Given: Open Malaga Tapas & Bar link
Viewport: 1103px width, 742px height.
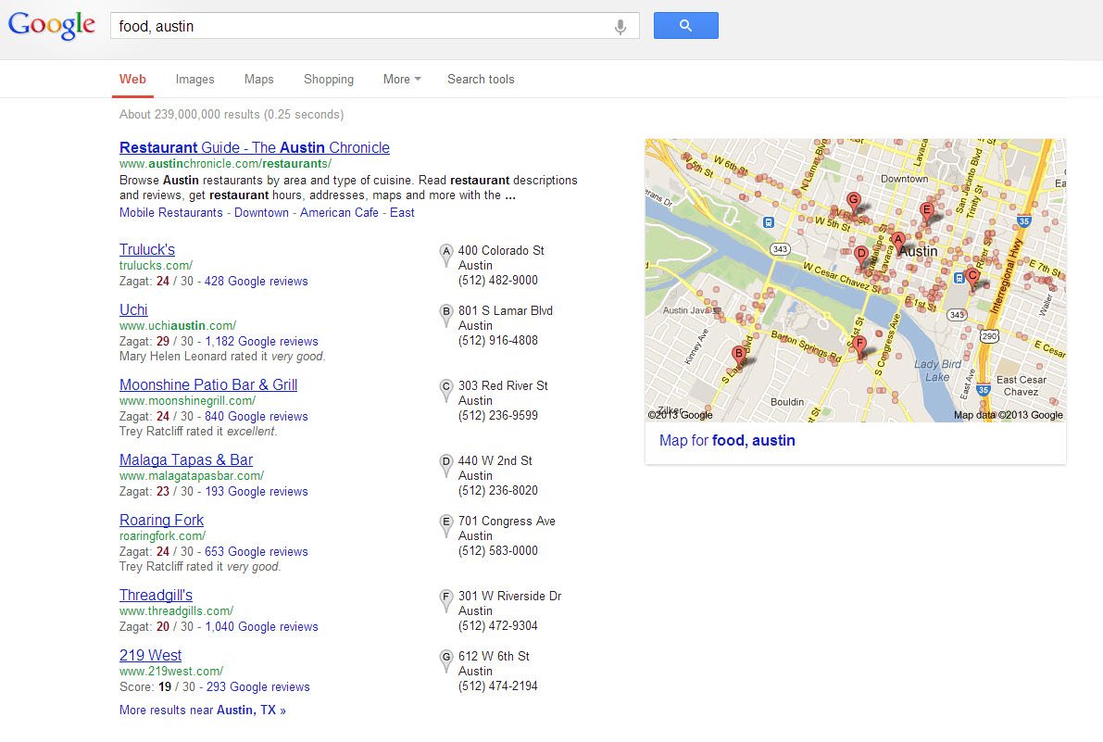Looking at the screenshot, I should point(186,460).
